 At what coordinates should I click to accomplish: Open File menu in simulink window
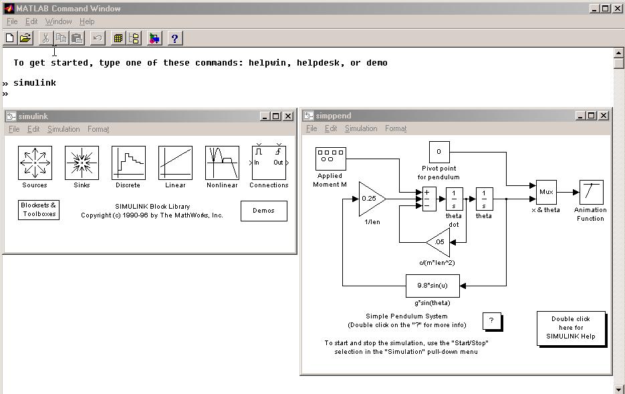(x=14, y=129)
